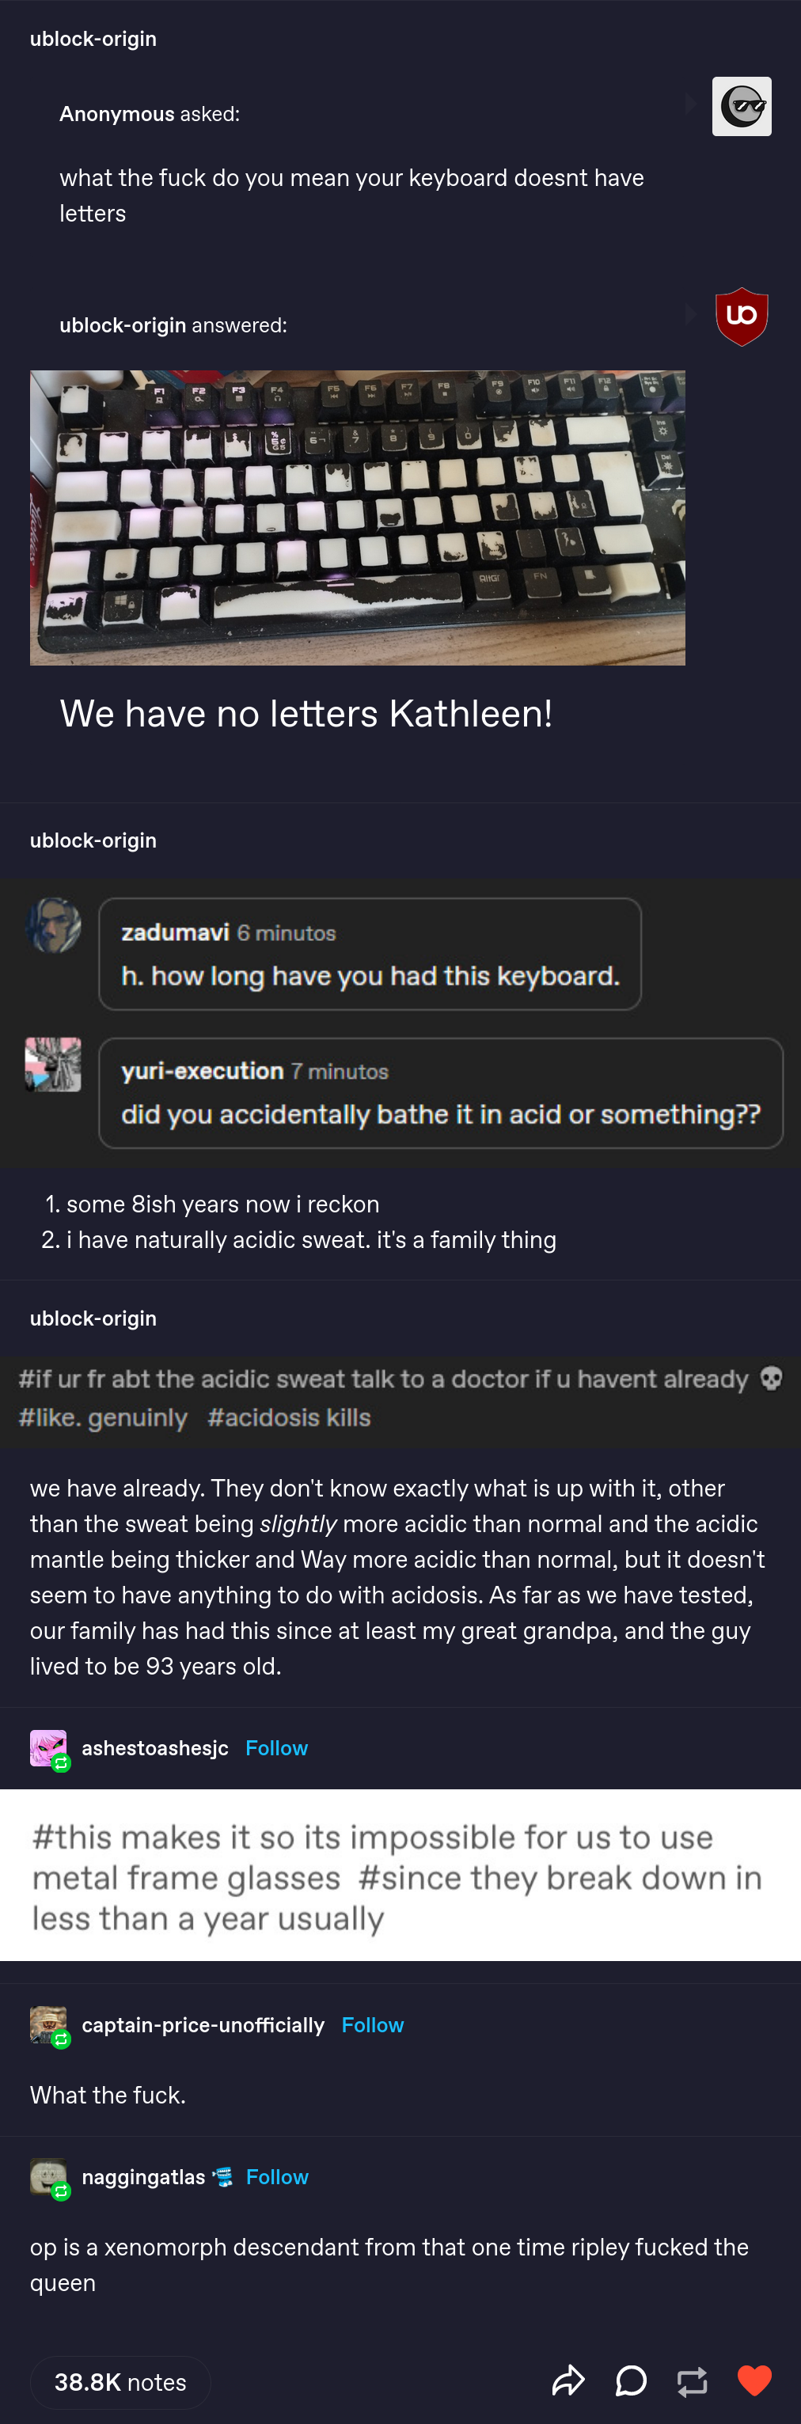
Task: Toggle the red heart like button
Action: (754, 2380)
